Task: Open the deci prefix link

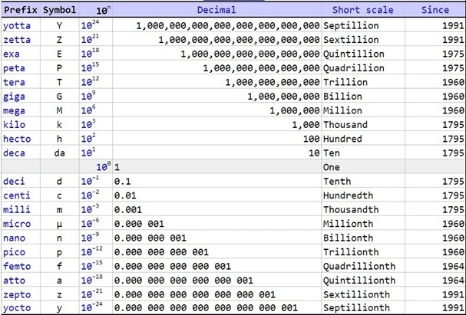Action: tap(15, 182)
